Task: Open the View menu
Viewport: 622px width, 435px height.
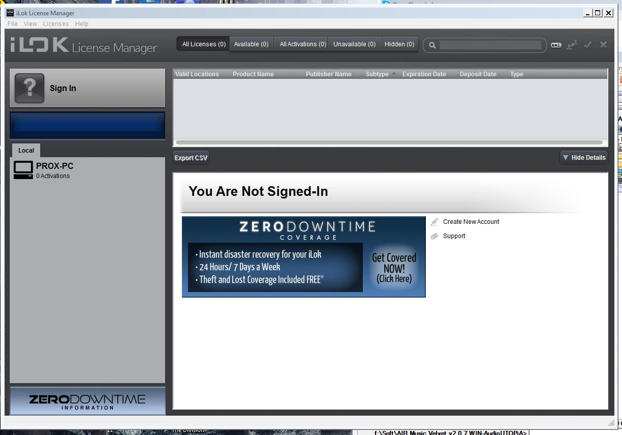Action: coord(30,24)
